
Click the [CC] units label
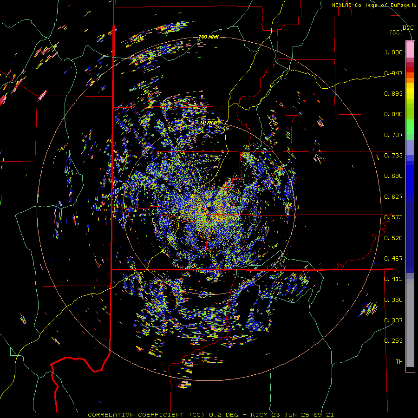[x=396, y=32]
